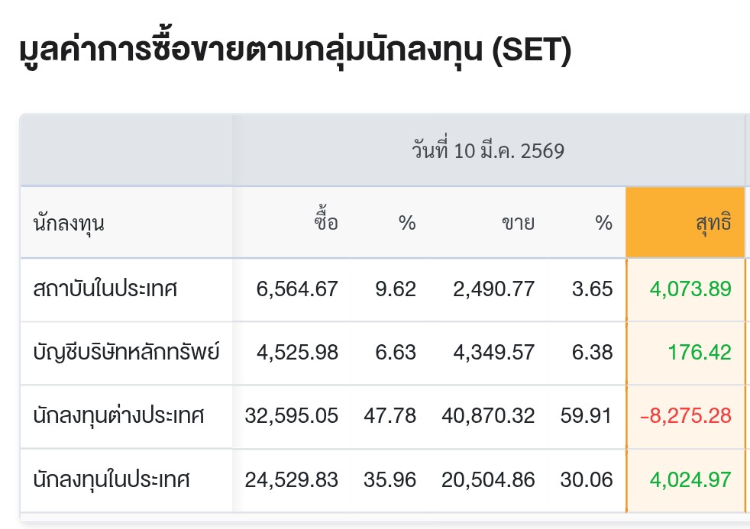Select the นักลงทุนในประเทศ row label
The width and height of the screenshot is (750, 529).
tap(112, 480)
